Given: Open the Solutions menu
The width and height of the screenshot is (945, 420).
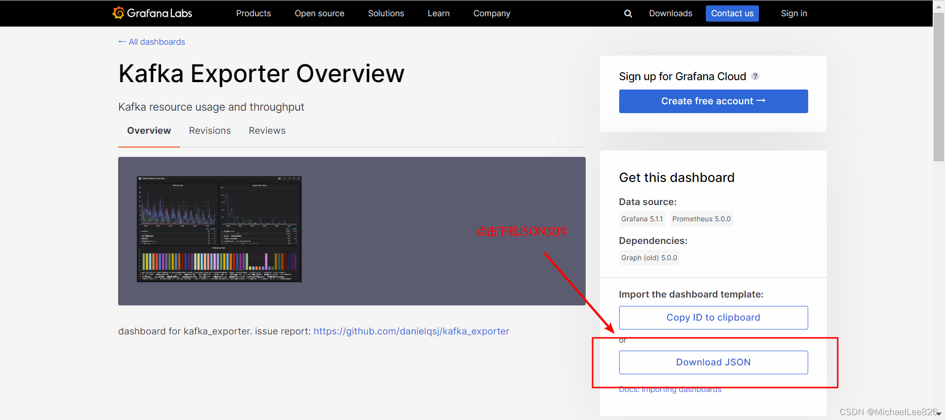Looking at the screenshot, I should pyautogui.click(x=386, y=13).
